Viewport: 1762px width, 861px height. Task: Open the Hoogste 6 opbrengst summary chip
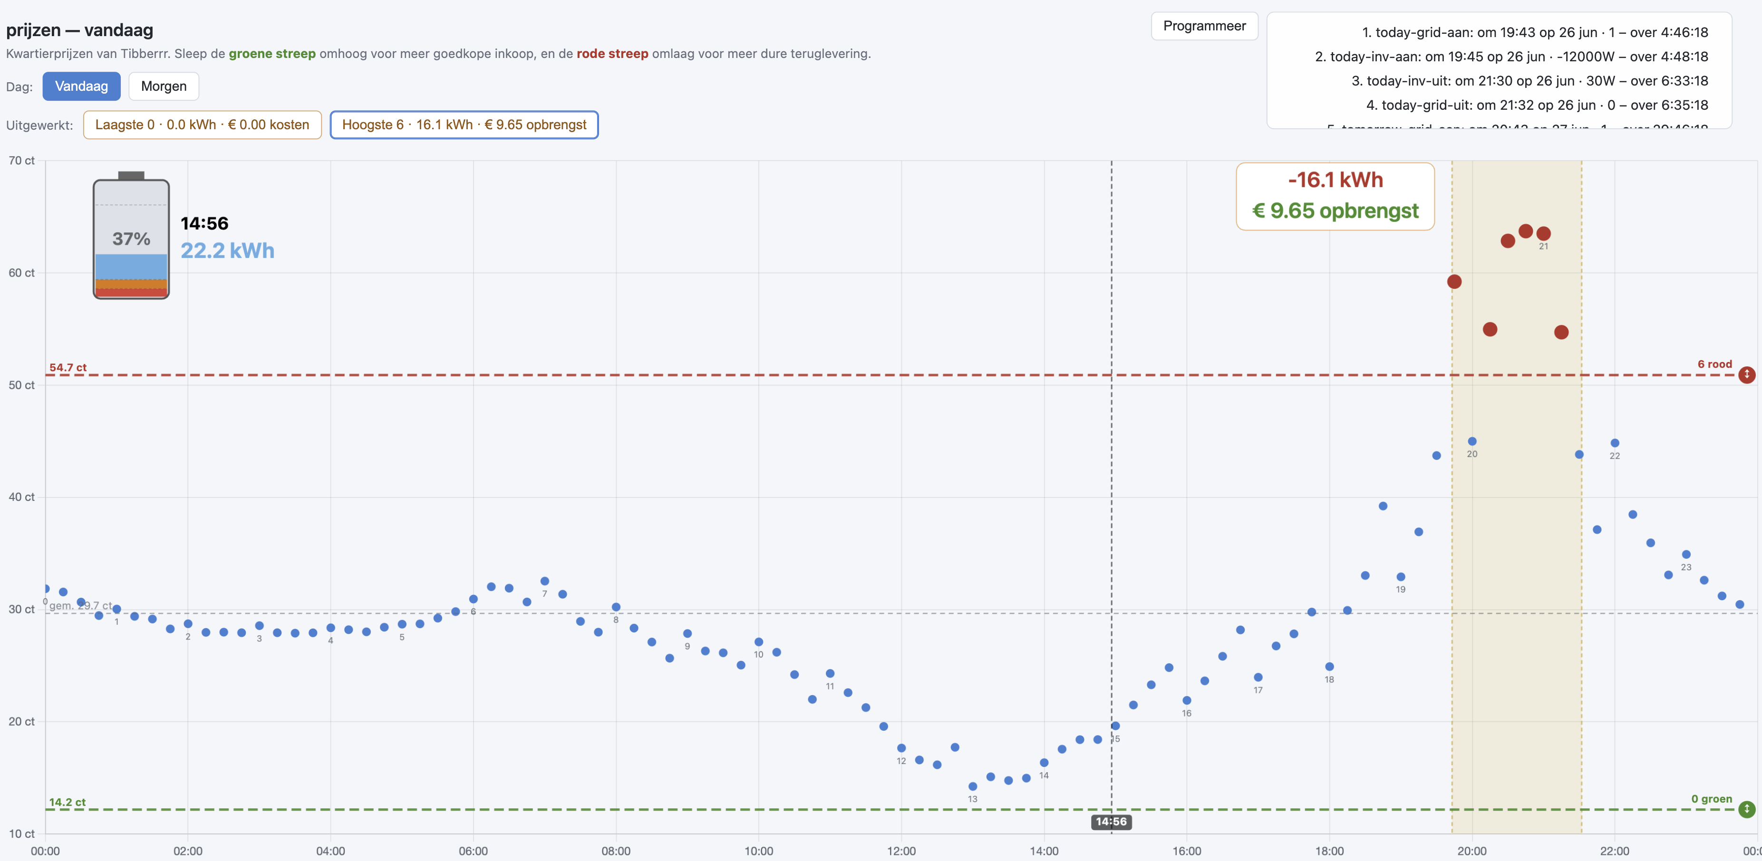click(x=464, y=124)
